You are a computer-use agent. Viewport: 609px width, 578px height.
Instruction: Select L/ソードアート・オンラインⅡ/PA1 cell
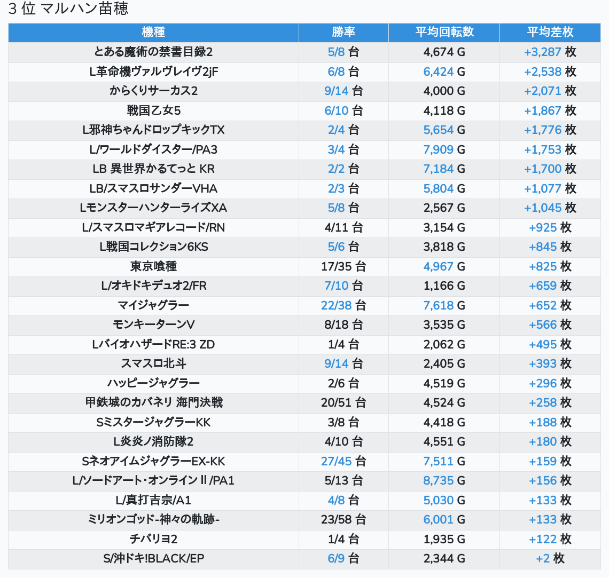153,481
